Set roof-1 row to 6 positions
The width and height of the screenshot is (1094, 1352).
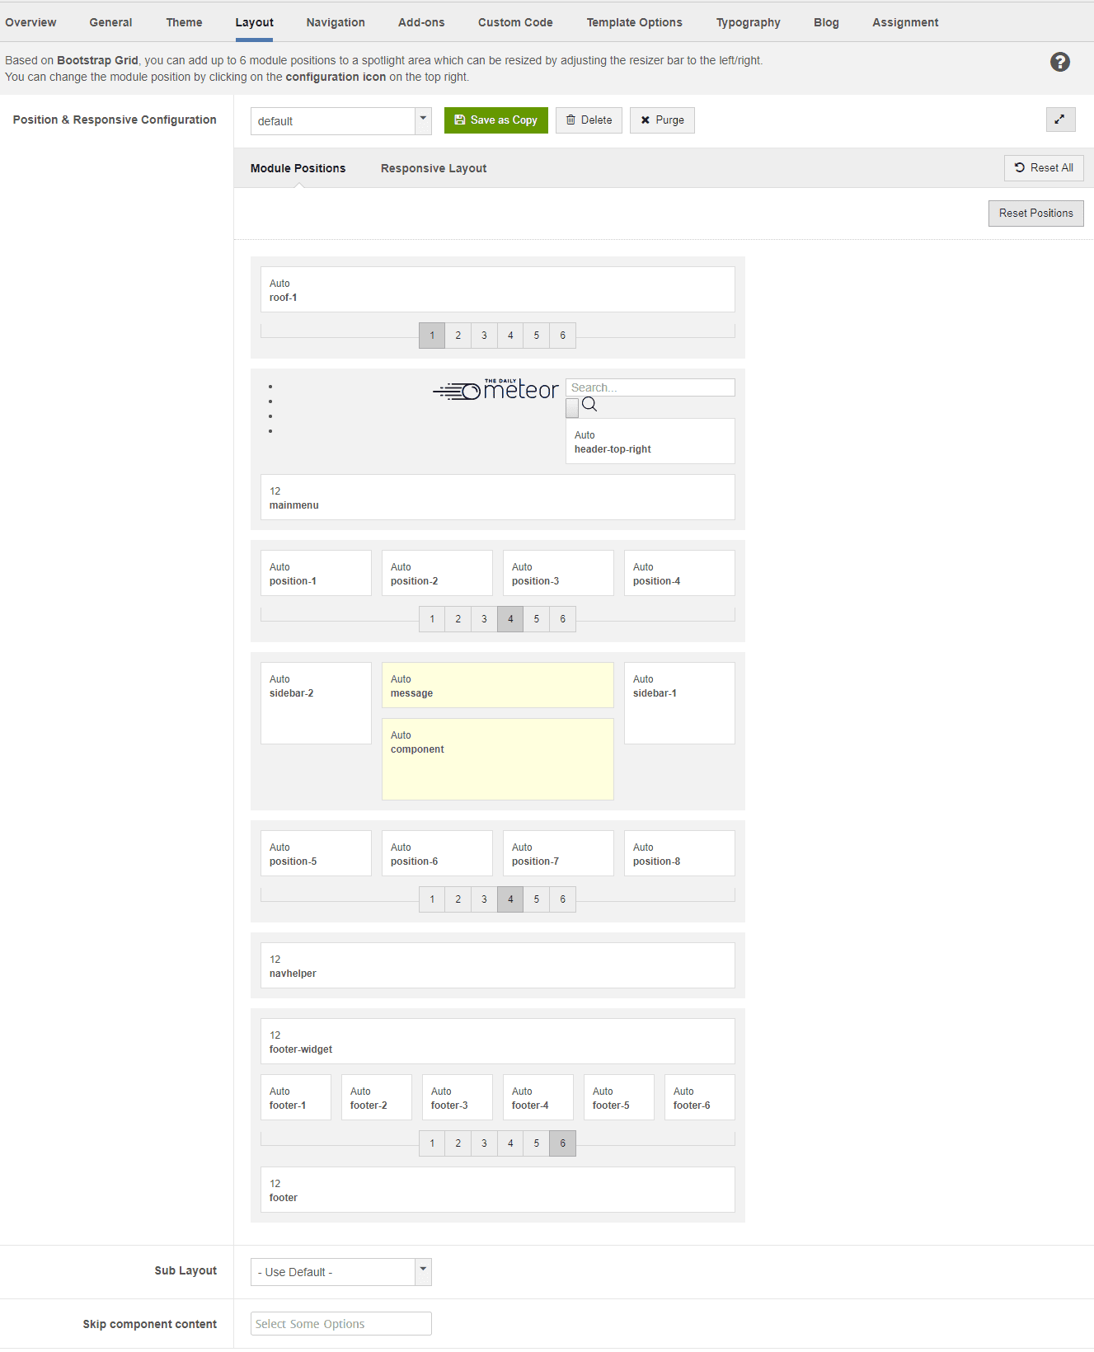click(x=563, y=336)
